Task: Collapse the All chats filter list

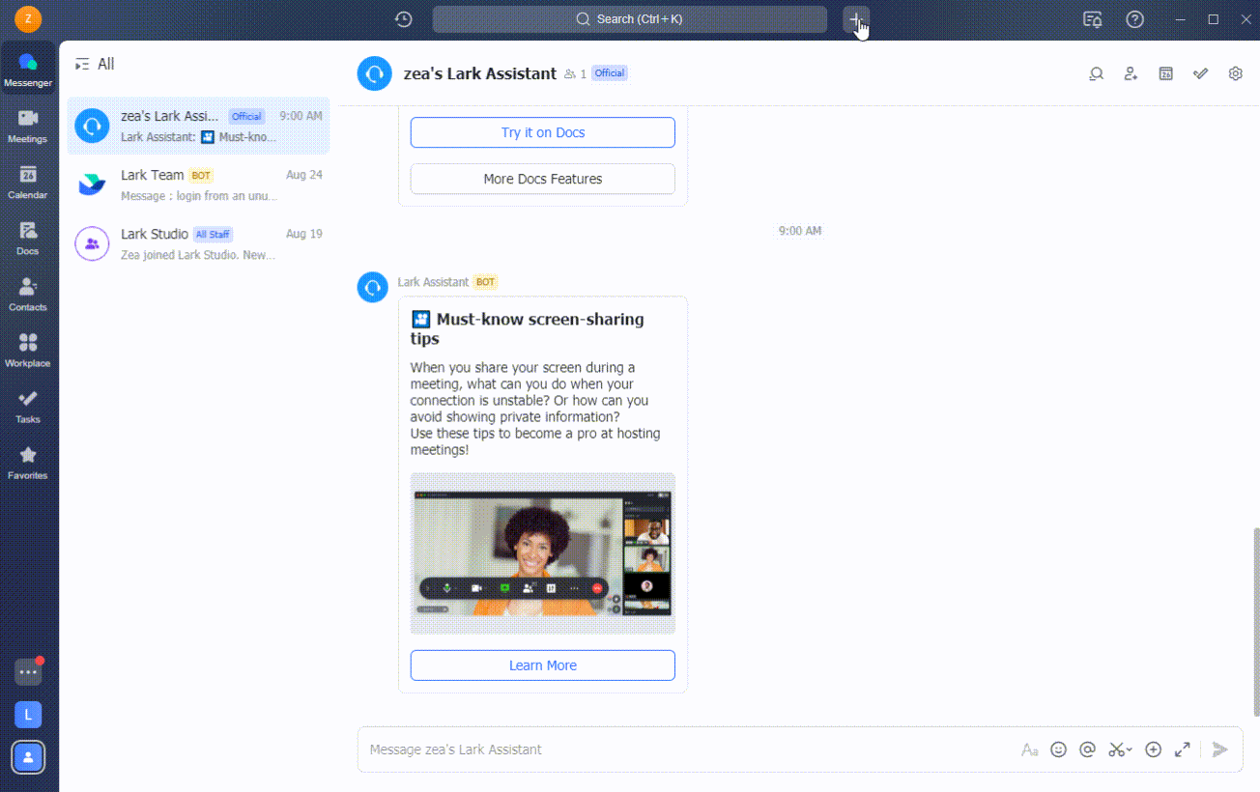Action: (82, 65)
